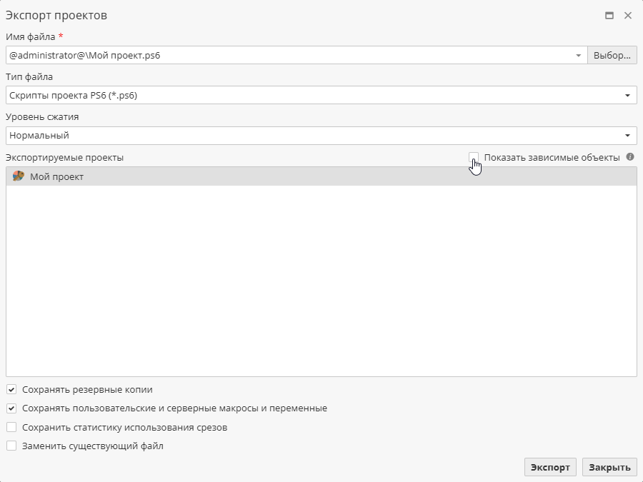Image resolution: width=643 pixels, height=482 pixels.
Task: Enable "Сохранить статистику использования срезов"
Action: pos(11,426)
